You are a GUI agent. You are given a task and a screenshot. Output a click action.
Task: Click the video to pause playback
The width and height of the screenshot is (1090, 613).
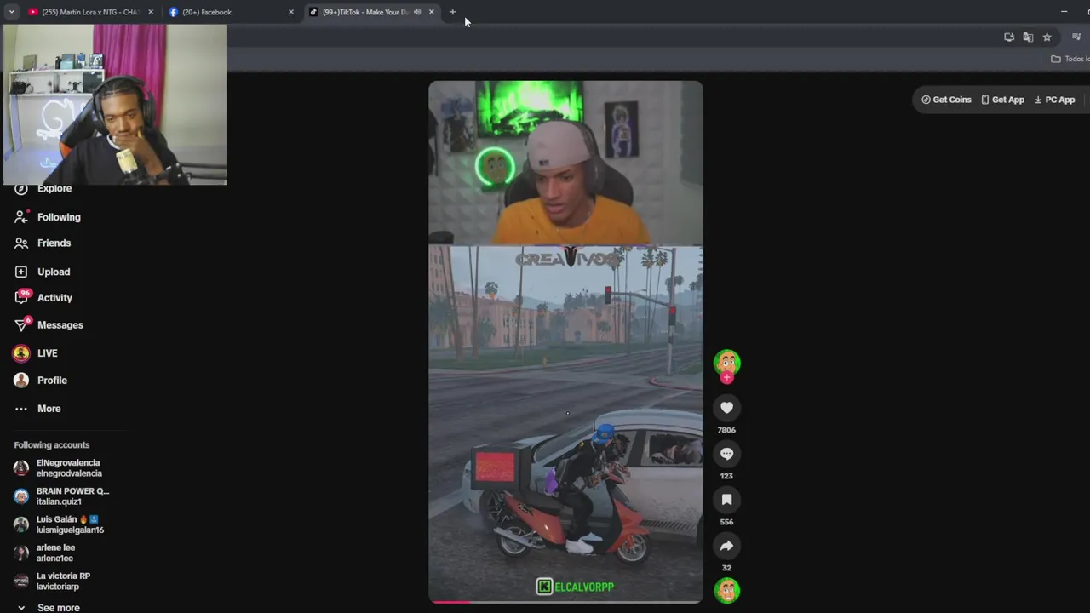(565, 341)
